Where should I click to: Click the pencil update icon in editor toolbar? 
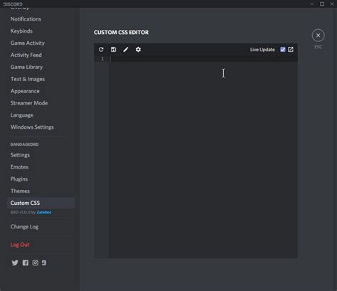click(126, 49)
